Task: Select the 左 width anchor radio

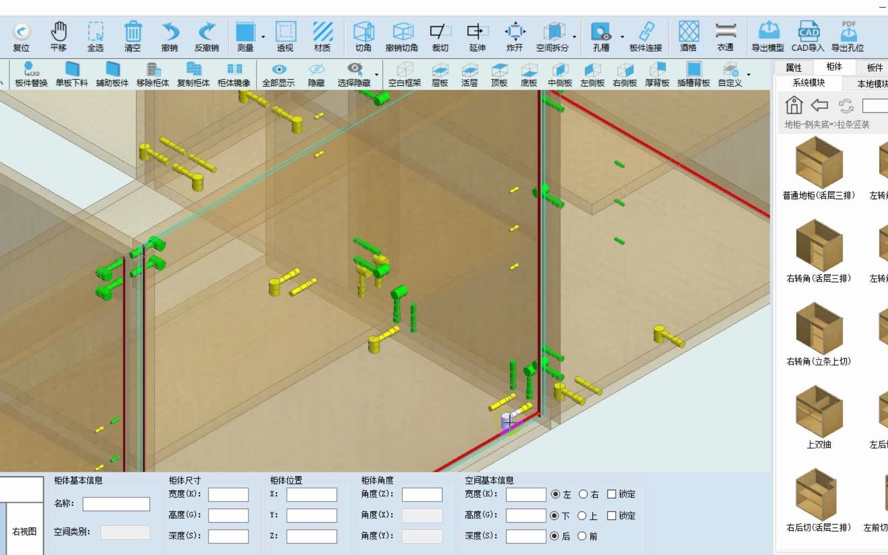Action: (x=555, y=494)
